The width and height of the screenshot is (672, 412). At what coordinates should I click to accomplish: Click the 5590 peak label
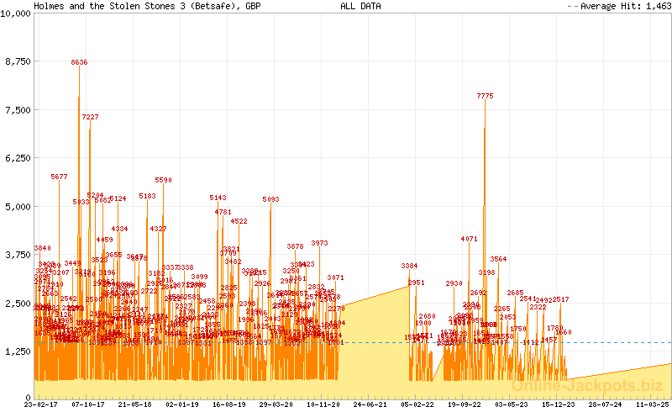tap(163, 181)
